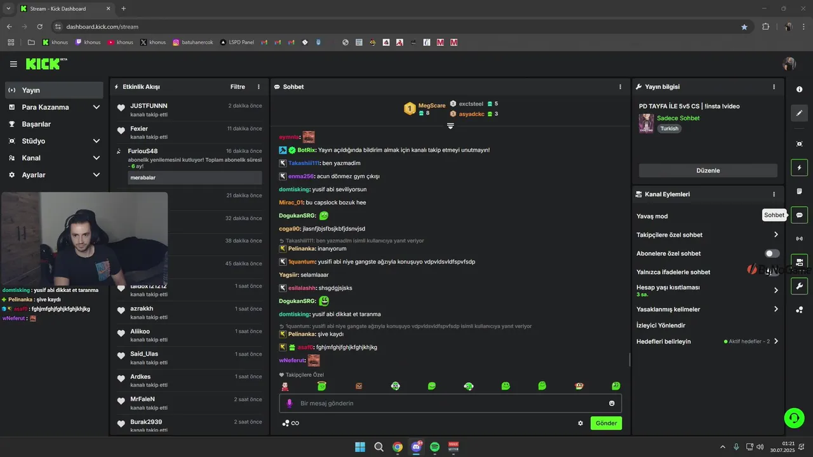Screen dimensions: 813x457
Task: Click the Sadece Sohbet category link
Action: tap(678, 118)
